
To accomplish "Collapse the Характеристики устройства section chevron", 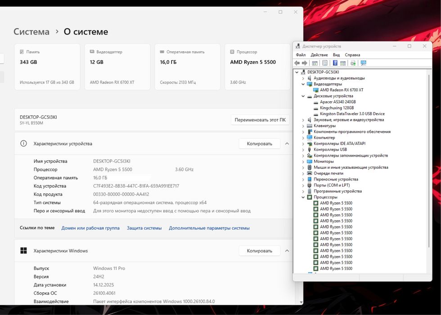I will pyautogui.click(x=287, y=144).
